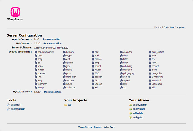Open the wp project

point(70,105)
